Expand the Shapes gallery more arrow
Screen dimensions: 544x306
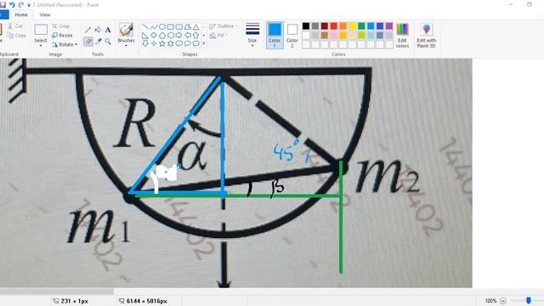point(204,43)
